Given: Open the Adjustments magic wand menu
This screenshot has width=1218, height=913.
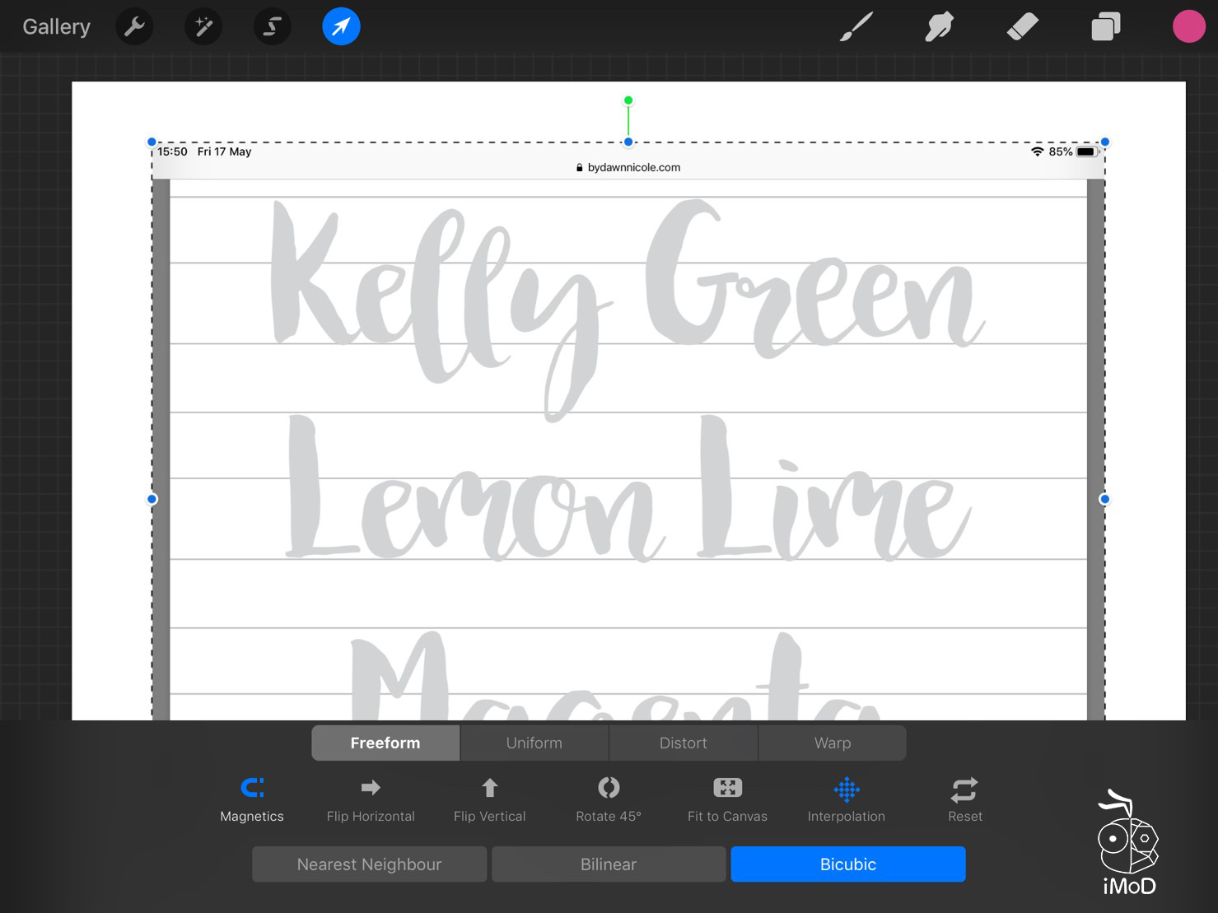Looking at the screenshot, I should (x=203, y=27).
